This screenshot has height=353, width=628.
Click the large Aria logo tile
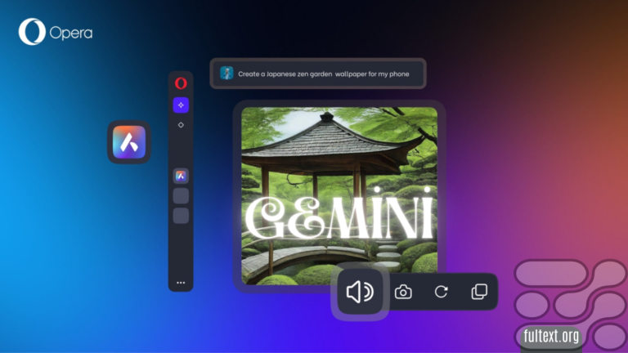129,142
